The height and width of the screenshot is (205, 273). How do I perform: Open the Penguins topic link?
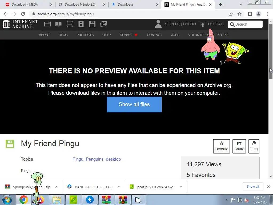(95, 159)
